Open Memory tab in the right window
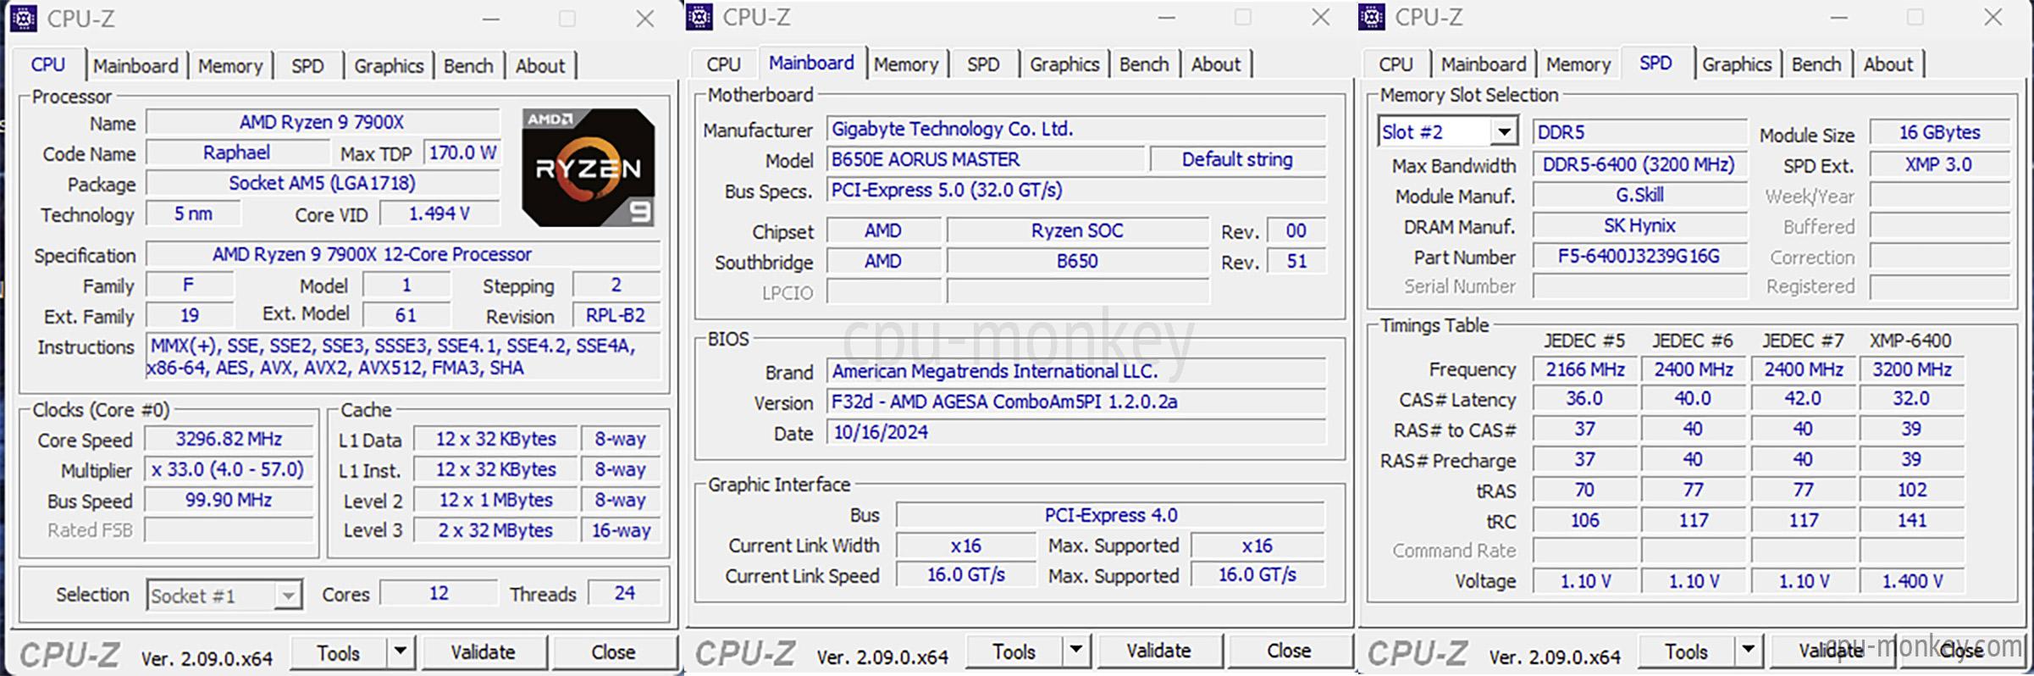This screenshot has width=2034, height=676. (1578, 64)
